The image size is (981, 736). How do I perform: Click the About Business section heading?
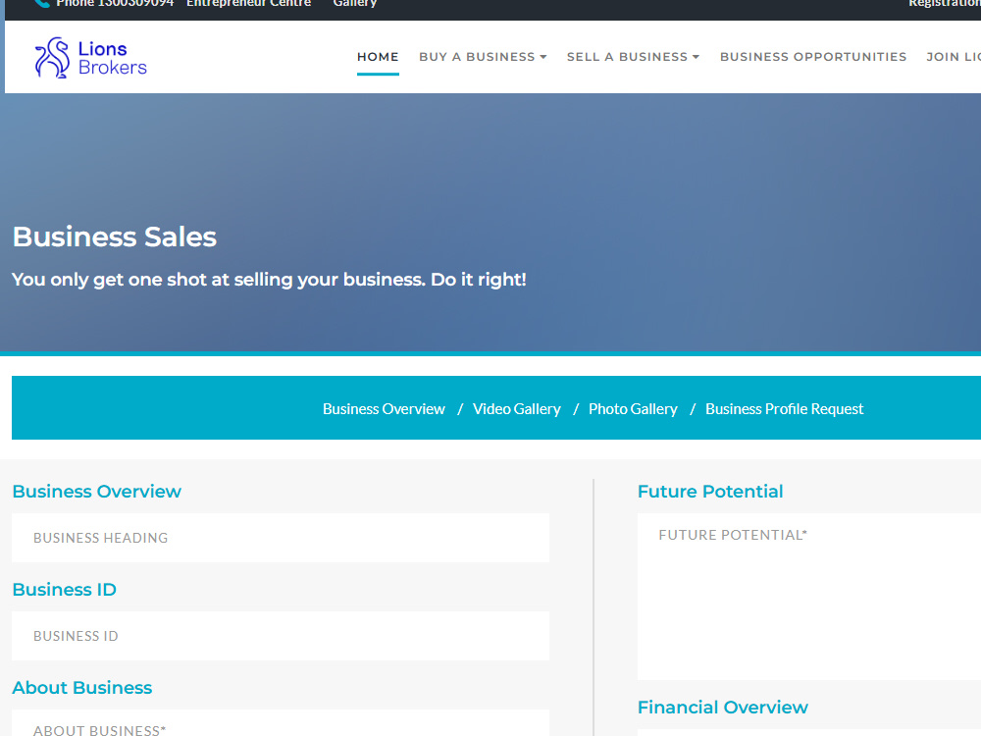click(82, 687)
